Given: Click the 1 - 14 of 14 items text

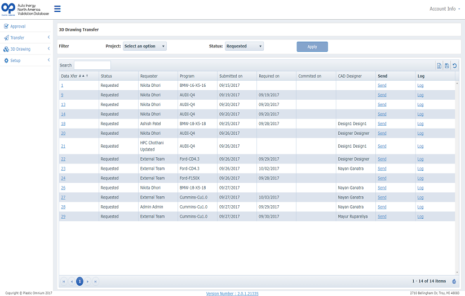Looking at the screenshot, I should coord(429,281).
